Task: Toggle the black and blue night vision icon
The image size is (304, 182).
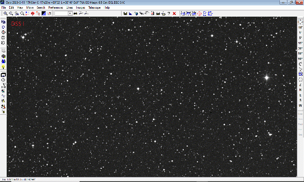Action: (x=44, y=13)
